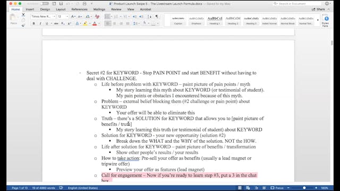
Task: Apply the Emphasis style
Action: pyautogui.click(x=196, y=21)
